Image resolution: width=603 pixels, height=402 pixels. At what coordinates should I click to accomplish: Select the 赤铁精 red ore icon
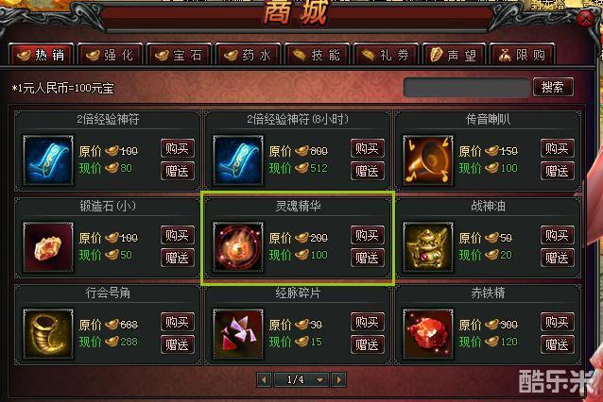(x=428, y=334)
